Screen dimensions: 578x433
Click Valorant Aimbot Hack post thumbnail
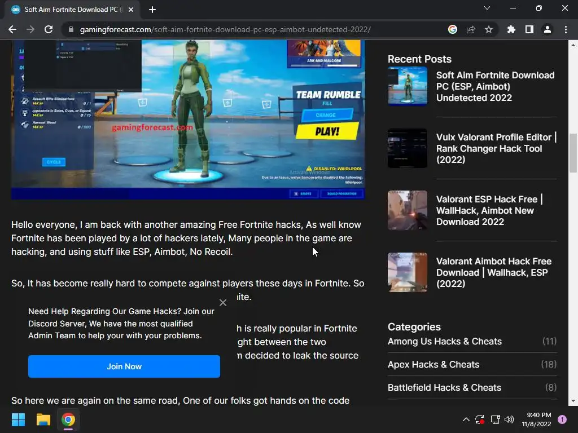[x=408, y=272]
